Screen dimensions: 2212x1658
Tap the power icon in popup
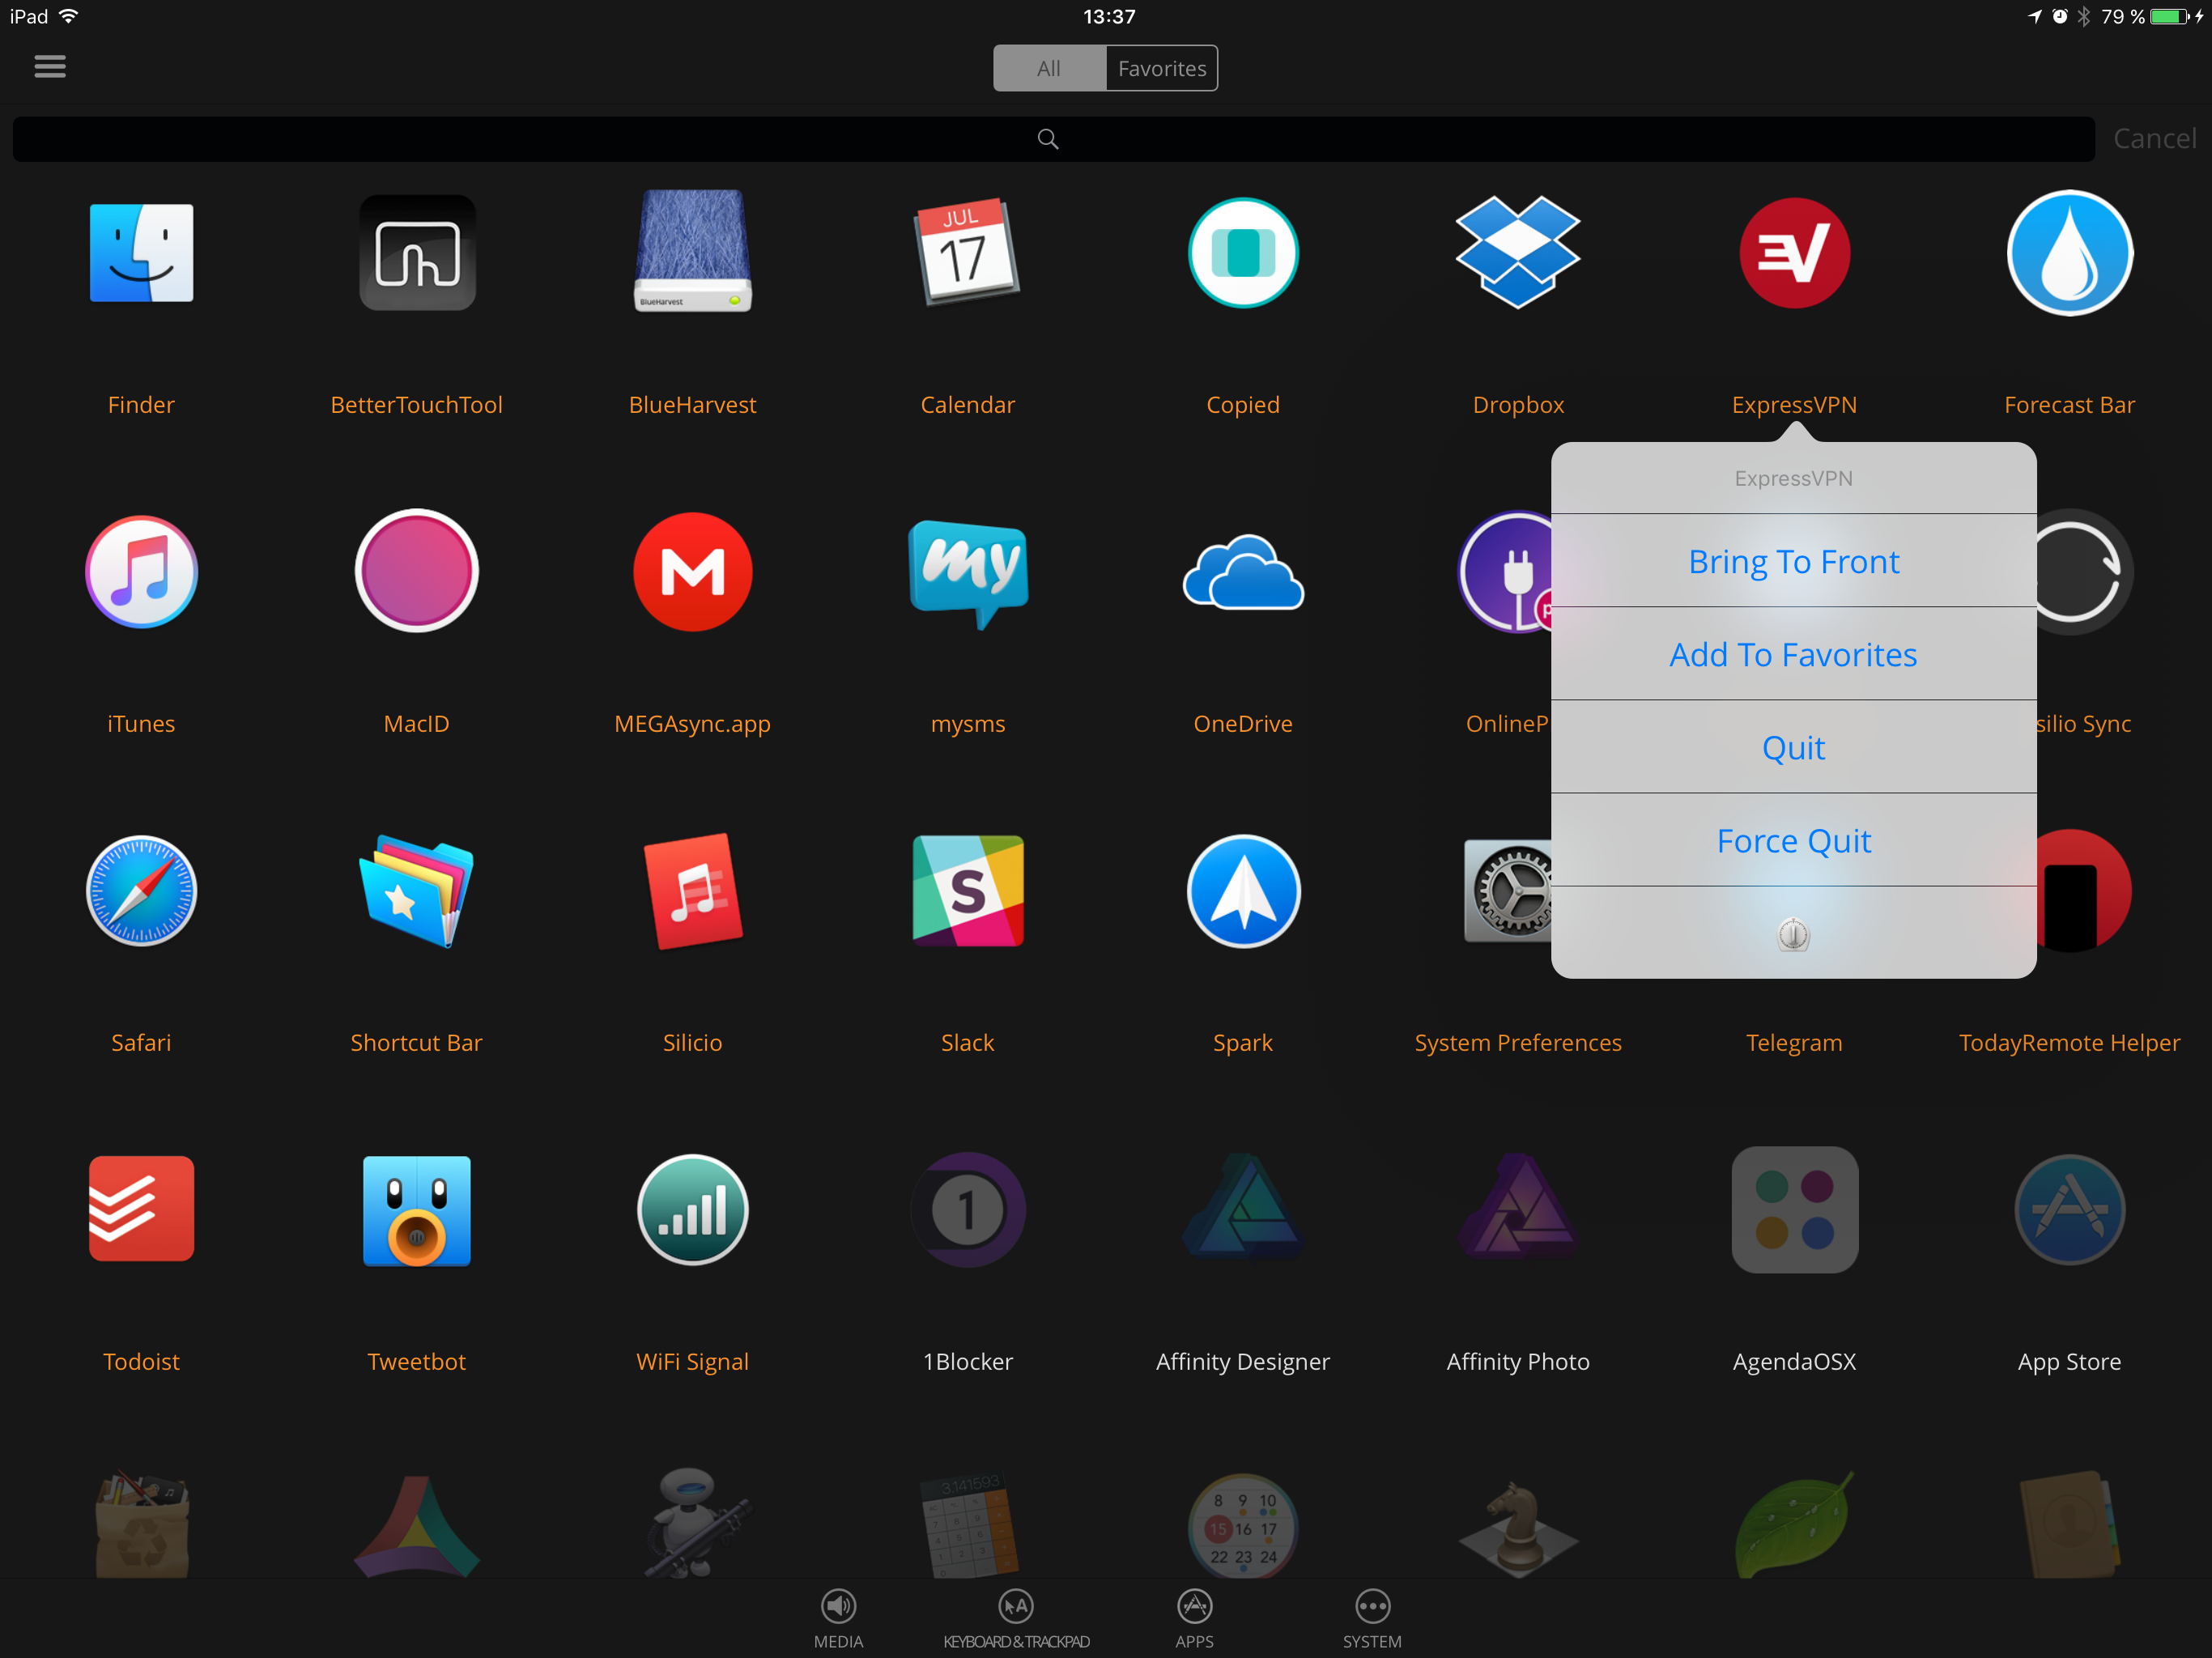pos(1793,934)
